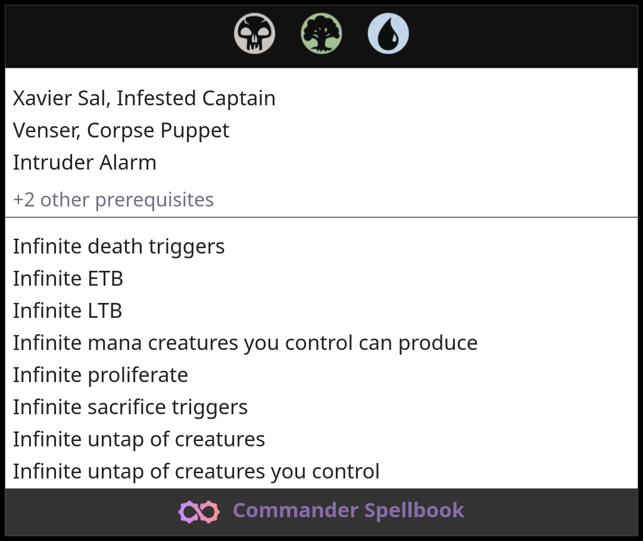
Task: Click the Infinite death triggers result
Action: tap(118, 246)
